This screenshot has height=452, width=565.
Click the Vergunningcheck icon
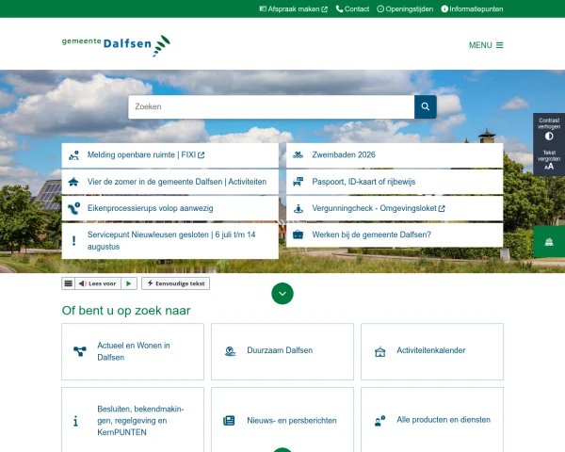(x=299, y=208)
